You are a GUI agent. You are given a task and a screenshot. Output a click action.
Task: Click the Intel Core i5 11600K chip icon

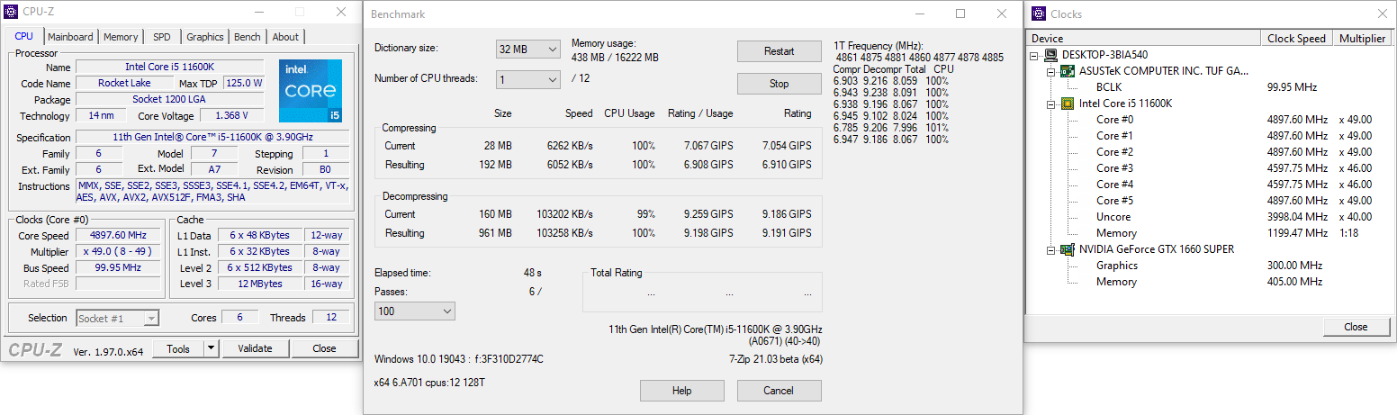tap(1068, 104)
